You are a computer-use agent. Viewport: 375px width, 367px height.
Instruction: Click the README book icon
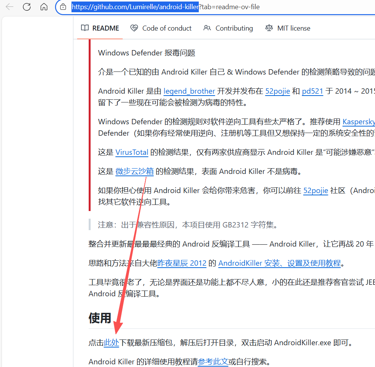click(x=84, y=28)
